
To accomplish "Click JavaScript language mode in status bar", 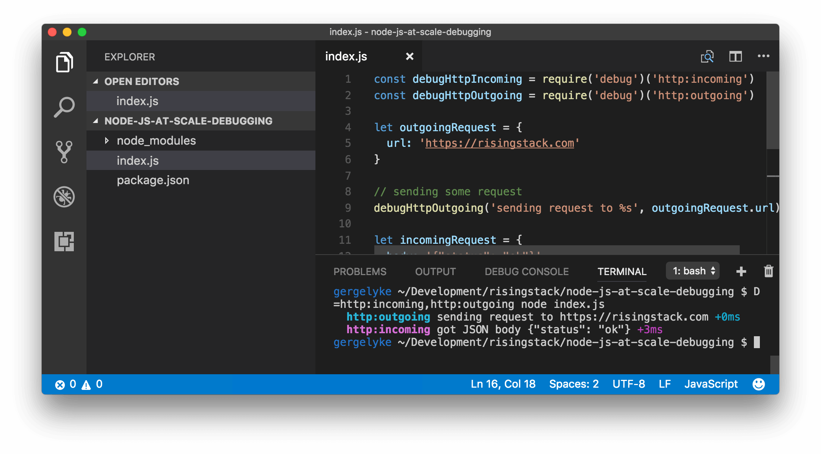I will tap(711, 384).
